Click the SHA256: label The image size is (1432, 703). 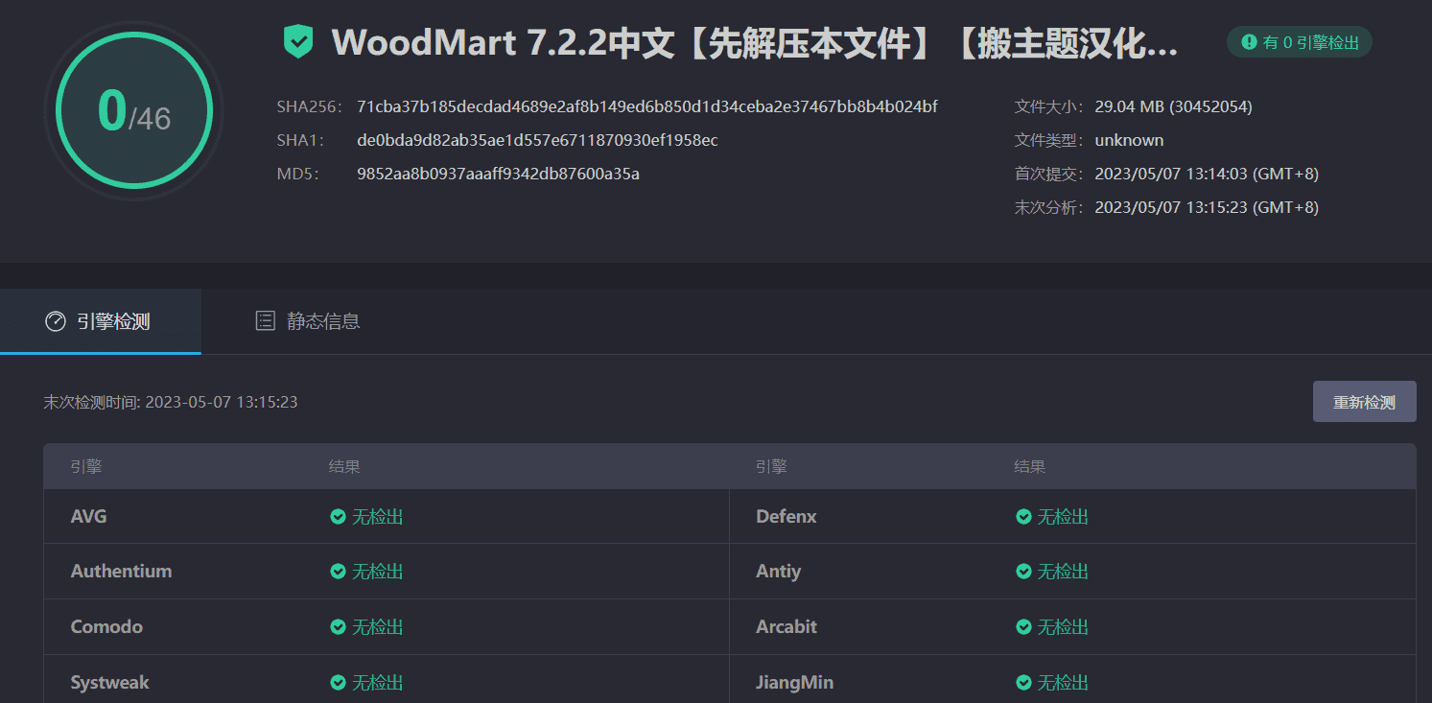click(x=309, y=106)
